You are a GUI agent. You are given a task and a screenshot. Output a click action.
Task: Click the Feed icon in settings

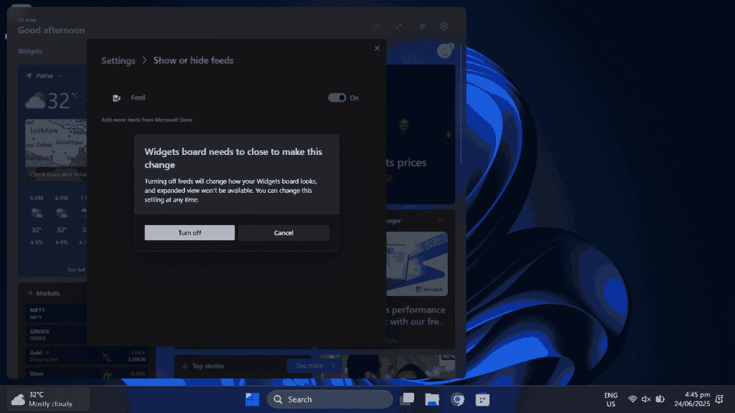[x=117, y=98]
